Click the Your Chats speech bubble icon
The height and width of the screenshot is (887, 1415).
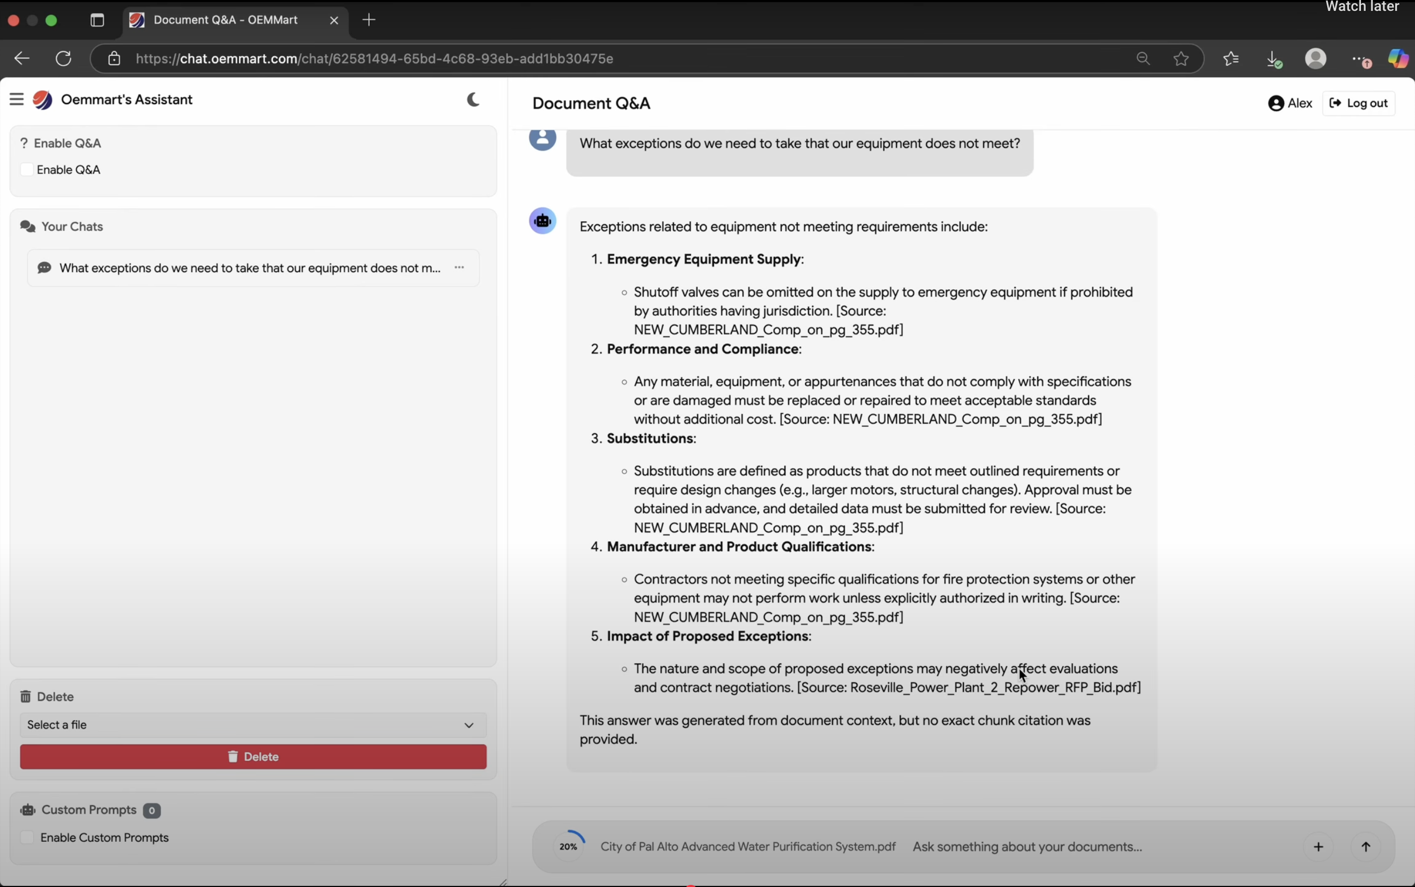pos(28,226)
